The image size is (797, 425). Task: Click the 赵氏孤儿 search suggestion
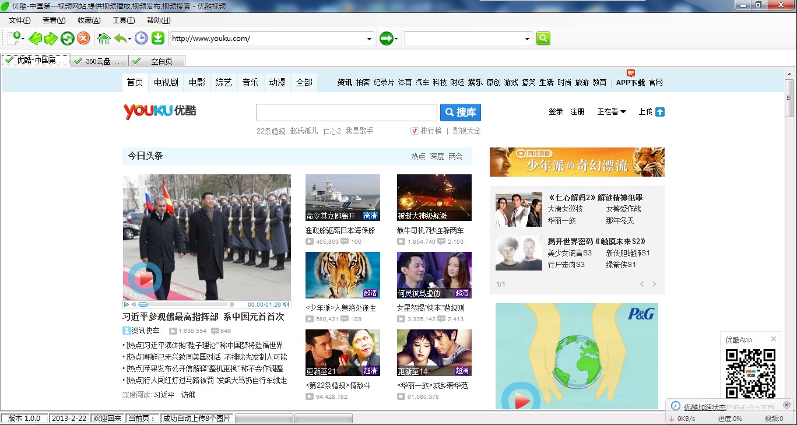tap(304, 131)
